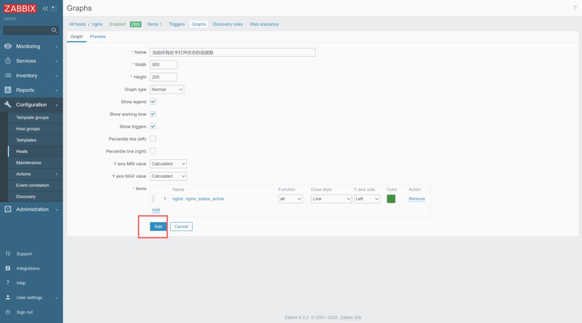Click the green item color swatch
582x323 pixels.
[391, 199]
